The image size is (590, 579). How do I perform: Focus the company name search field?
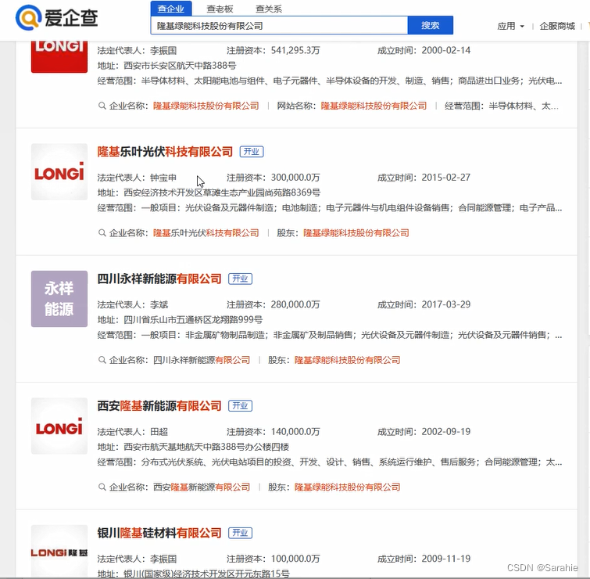279,26
